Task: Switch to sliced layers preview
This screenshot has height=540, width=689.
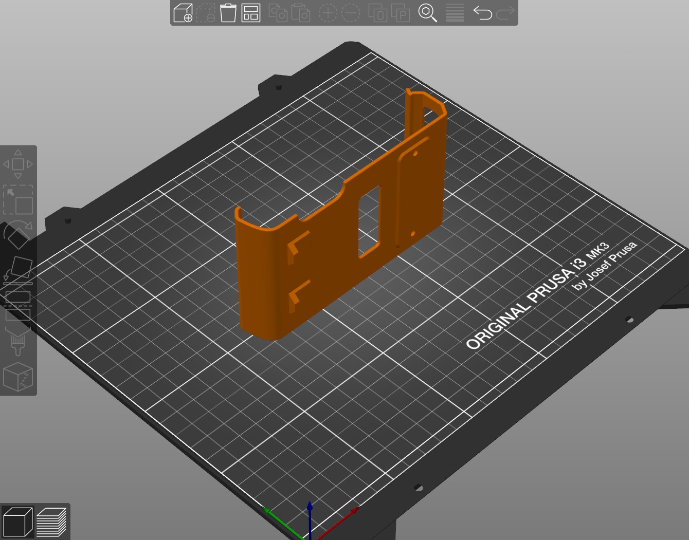Action: tap(52, 522)
